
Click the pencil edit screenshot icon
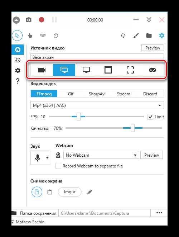tap(89, 192)
